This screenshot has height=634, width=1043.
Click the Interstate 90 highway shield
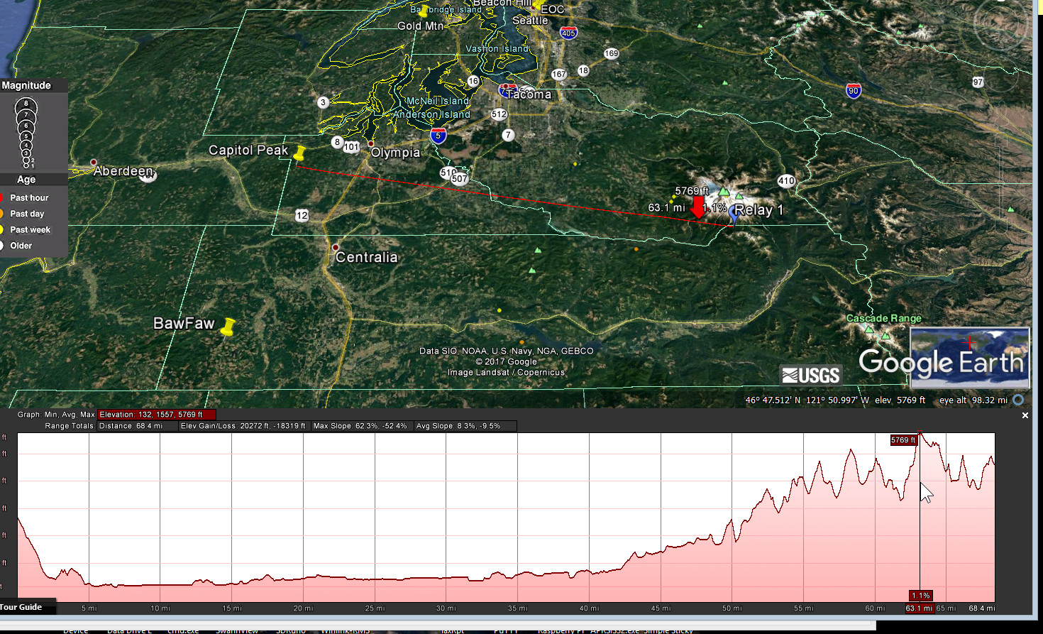[x=853, y=90]
